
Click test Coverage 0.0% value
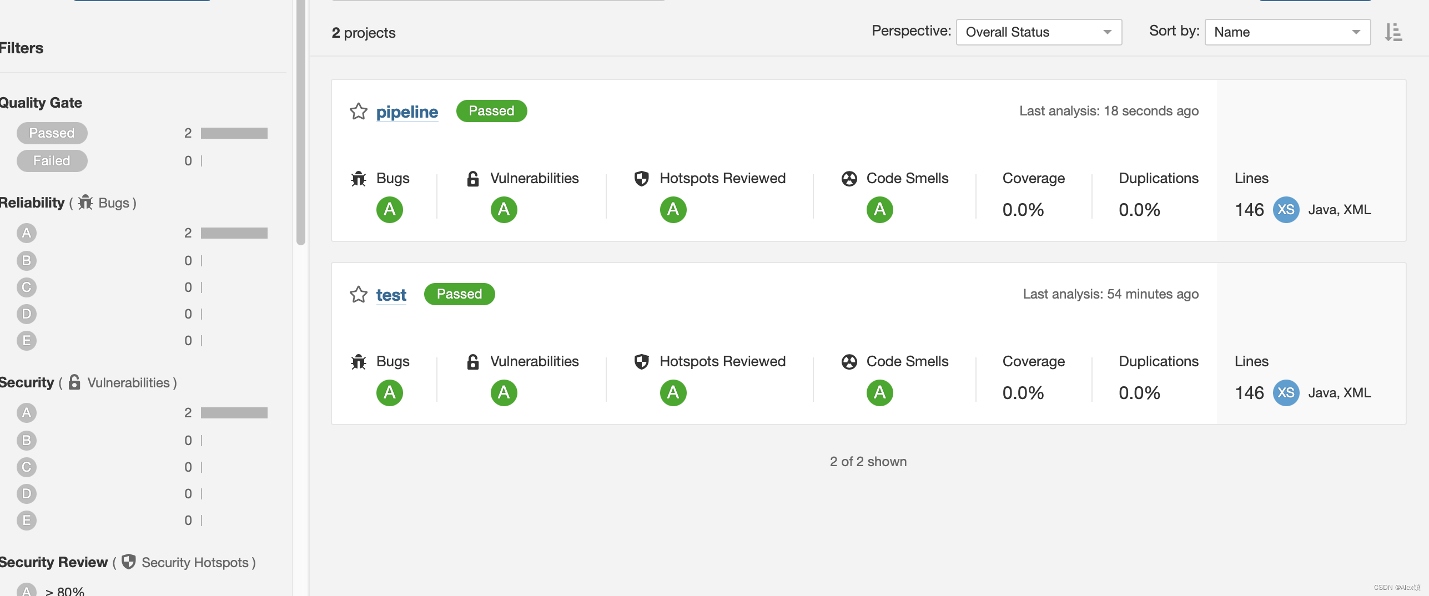click(1023, 393)
